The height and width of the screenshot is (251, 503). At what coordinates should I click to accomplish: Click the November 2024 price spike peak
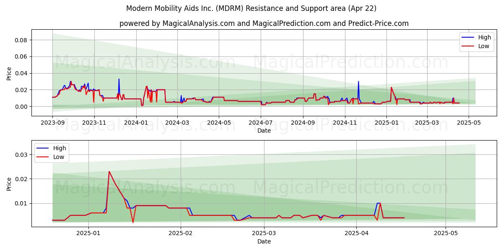pos(358,82)
